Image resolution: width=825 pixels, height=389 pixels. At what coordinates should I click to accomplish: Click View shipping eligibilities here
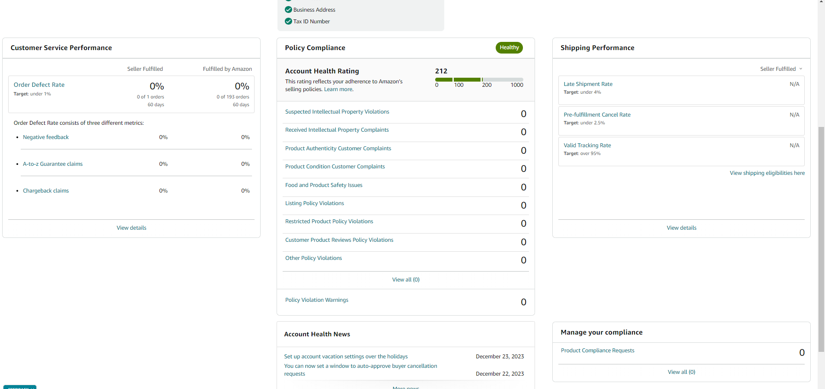[767, 173]
